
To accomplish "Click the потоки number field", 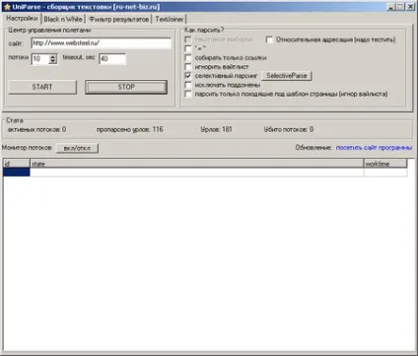I will pyautogui.click(x=40, y=59).
